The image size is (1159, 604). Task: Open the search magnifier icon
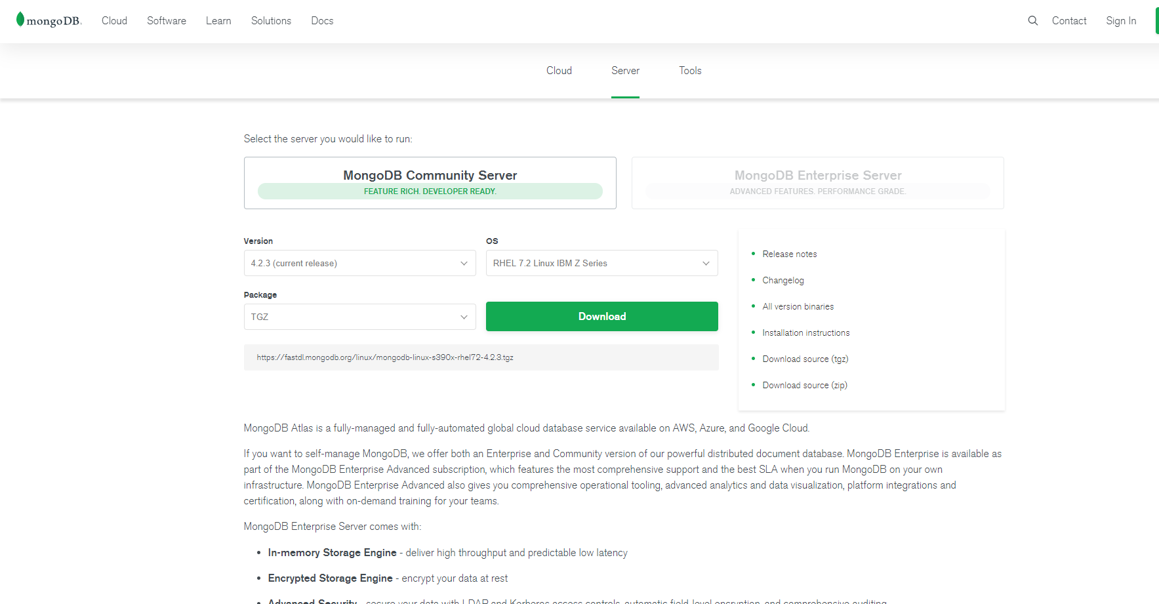(x=1032, y=21)
